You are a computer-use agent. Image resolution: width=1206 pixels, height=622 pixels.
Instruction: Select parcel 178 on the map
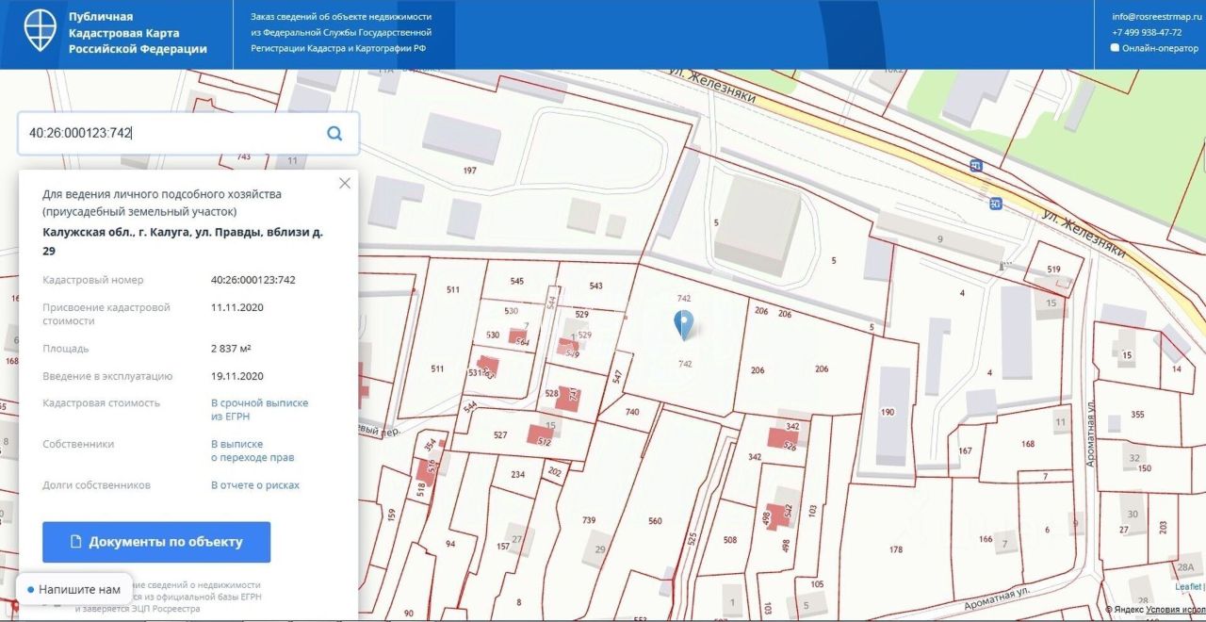pyautogui.click(x=895, y=548)
